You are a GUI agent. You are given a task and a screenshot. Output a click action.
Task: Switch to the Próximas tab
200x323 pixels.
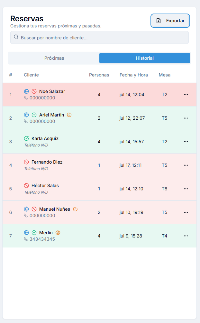click(54, 58)
